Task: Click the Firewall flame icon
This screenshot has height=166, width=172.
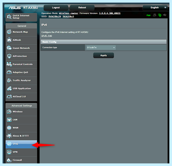Action: click(9, 160)
